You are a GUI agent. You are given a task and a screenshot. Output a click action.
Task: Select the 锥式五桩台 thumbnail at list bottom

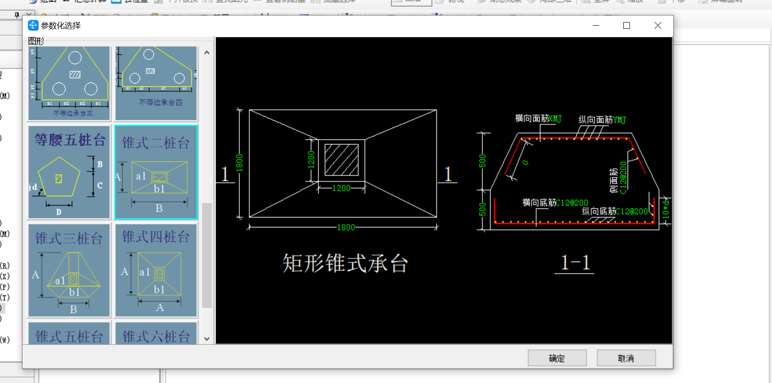point(69,333)
